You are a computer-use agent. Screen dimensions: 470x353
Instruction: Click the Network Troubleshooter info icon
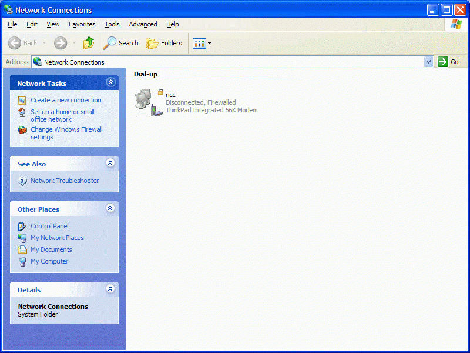(x=22, y=181)
